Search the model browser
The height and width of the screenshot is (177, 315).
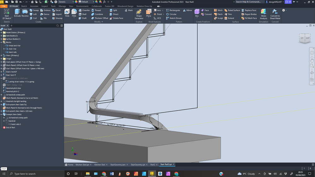tap(57, 26)
